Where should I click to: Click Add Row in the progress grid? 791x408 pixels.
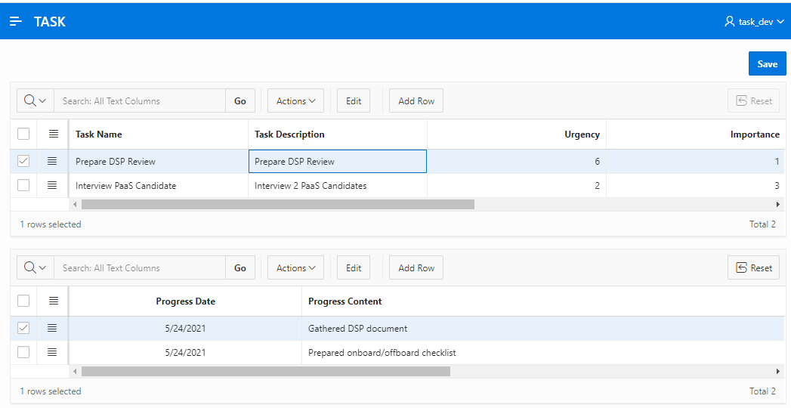[x=416, y=267]
